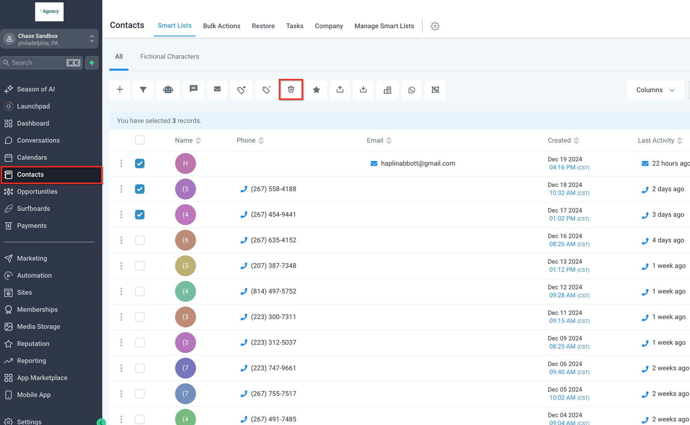Go to Opportunities in the sidebar
This screenshot has width=690, height=425.
37,192
